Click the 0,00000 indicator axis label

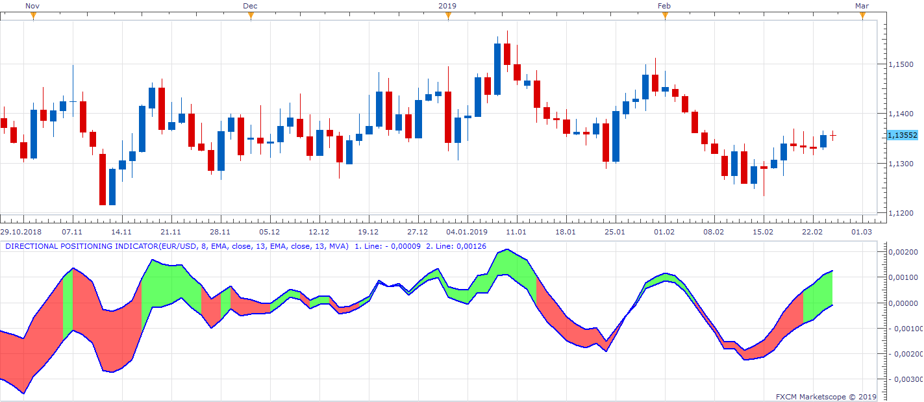[903, 303]
